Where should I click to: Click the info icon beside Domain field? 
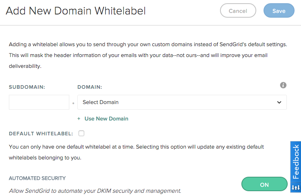pyautogui.click(x=283, y=85)
